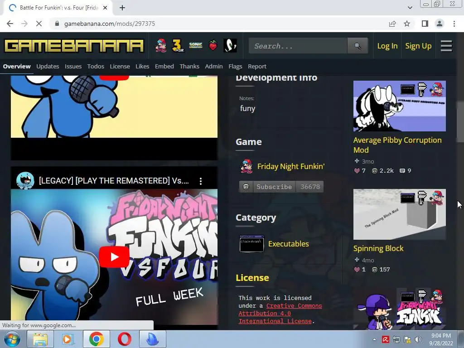
Task: Click the [LEGACY] video title text
Action: tap(114, 180)
